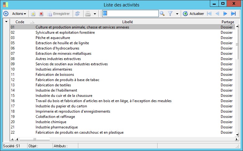This screenshot has height=151, width=243.
Task: Select Fabrication de textiles row
Action: point(123,85)
